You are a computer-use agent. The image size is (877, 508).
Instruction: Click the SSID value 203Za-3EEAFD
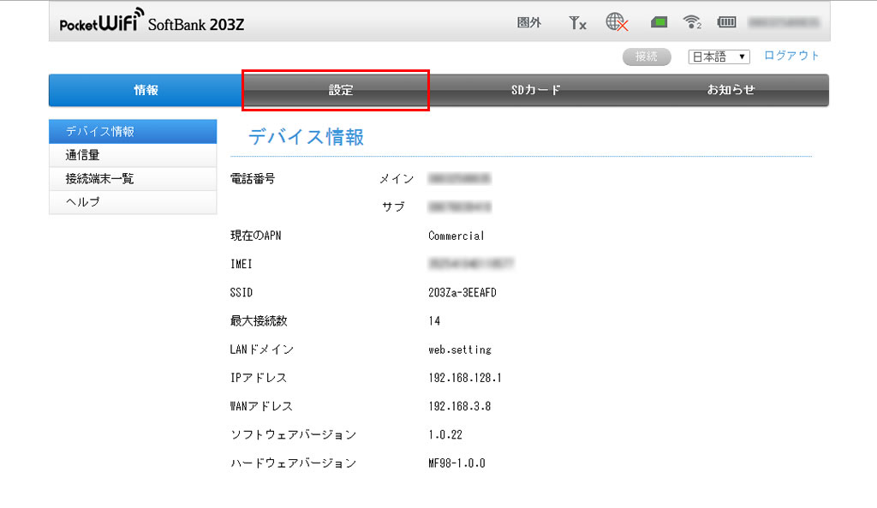(x=462, y=293)
